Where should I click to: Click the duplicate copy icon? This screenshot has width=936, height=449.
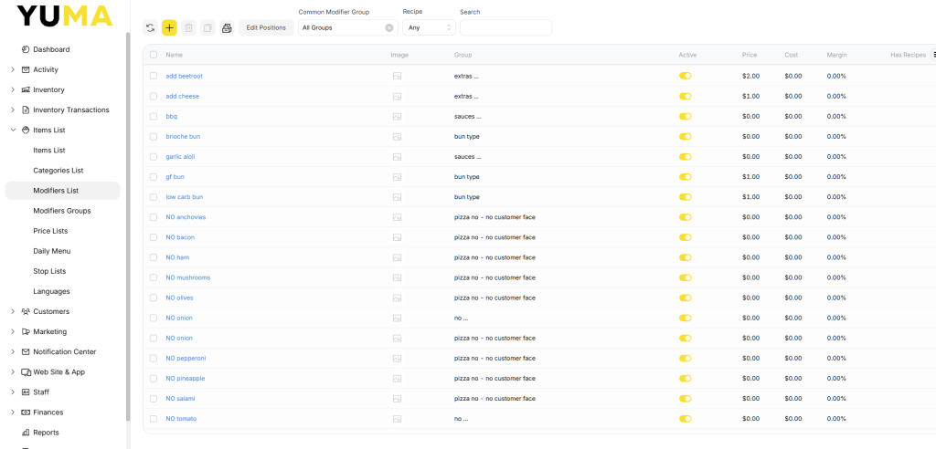pyautogui.click(x=207, y=27)
